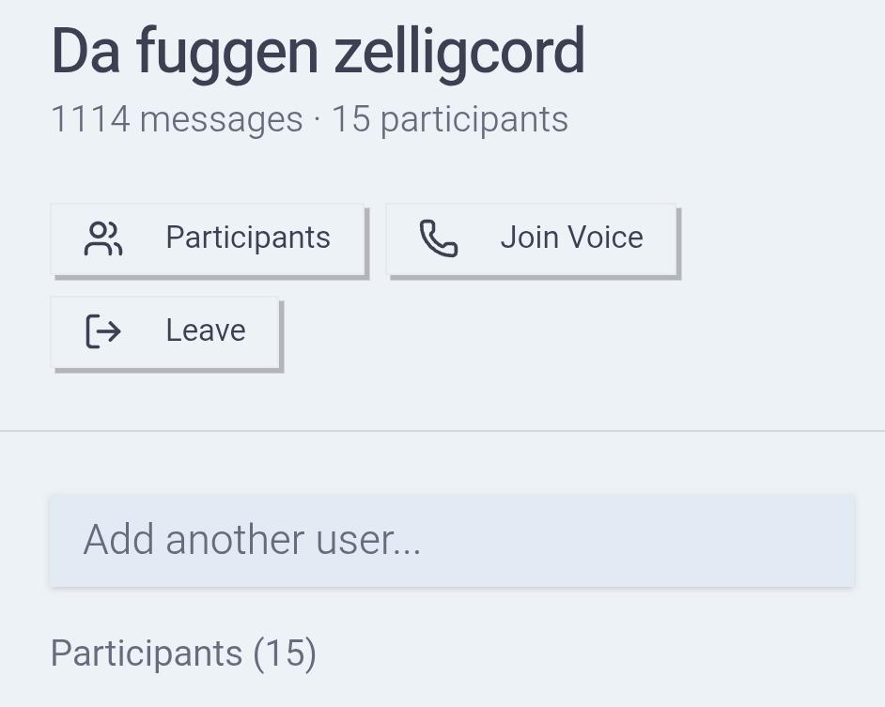Click the '15 participants' subtitle text

449,120
